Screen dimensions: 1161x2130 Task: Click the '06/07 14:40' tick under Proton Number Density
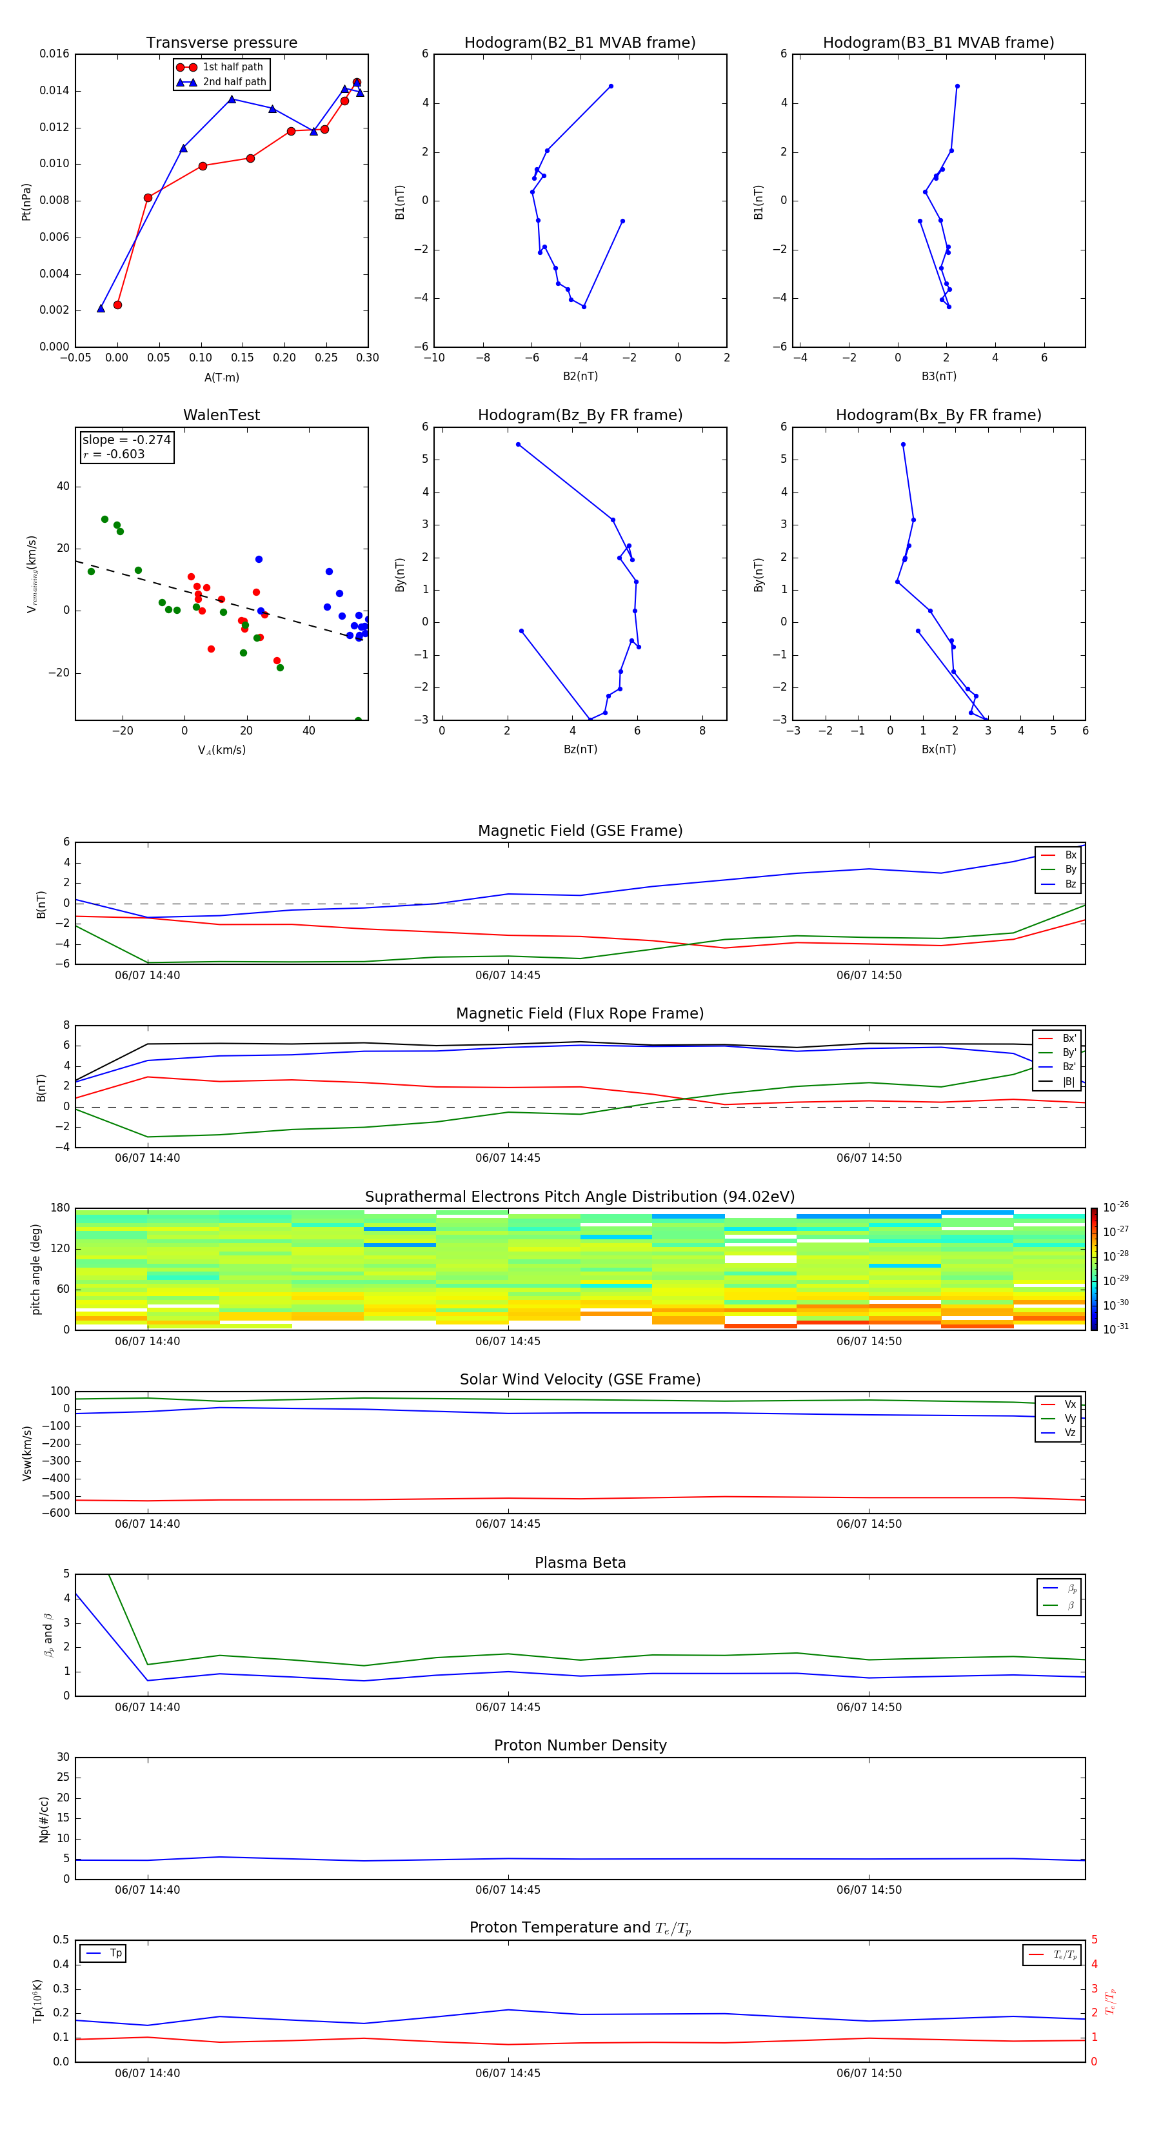coord(147,1890)
